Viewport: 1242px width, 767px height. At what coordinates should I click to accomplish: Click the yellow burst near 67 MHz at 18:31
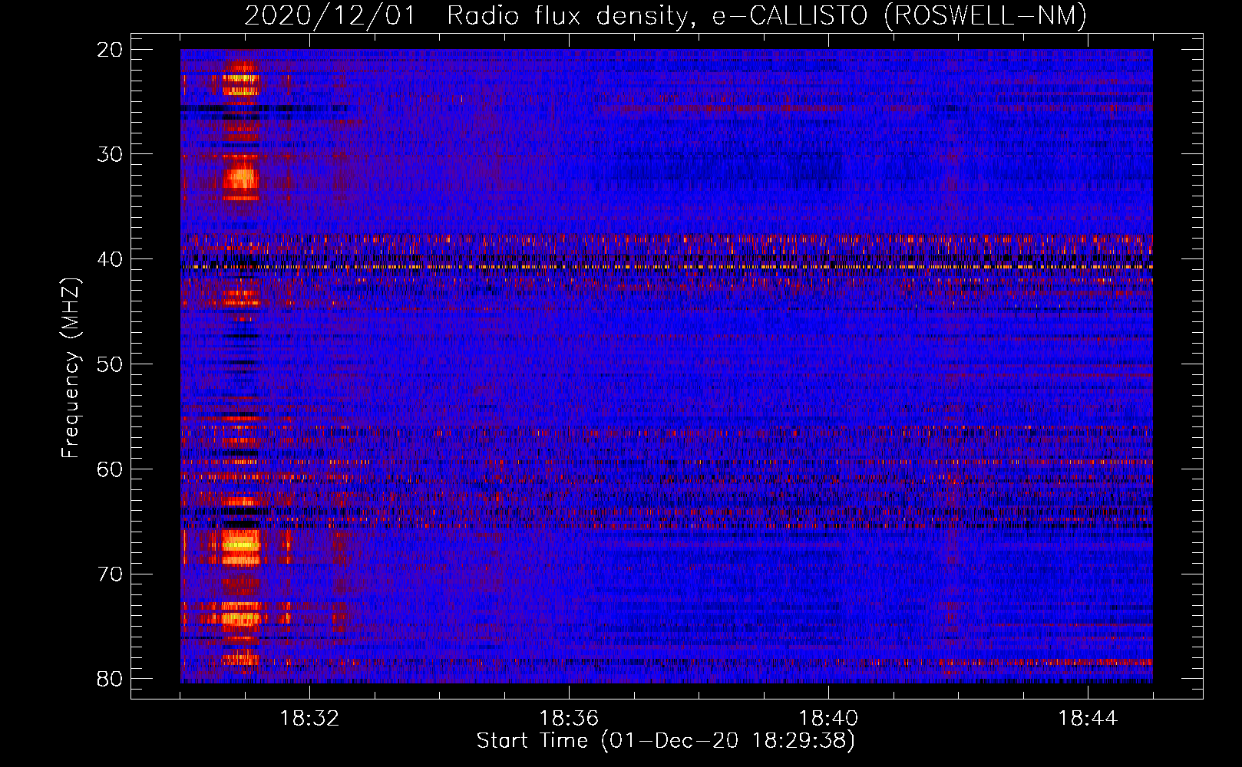(x=241, y=545)
